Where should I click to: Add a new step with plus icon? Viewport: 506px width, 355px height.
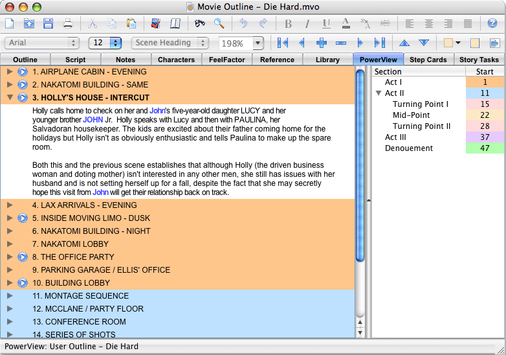[x=322, y=43]
